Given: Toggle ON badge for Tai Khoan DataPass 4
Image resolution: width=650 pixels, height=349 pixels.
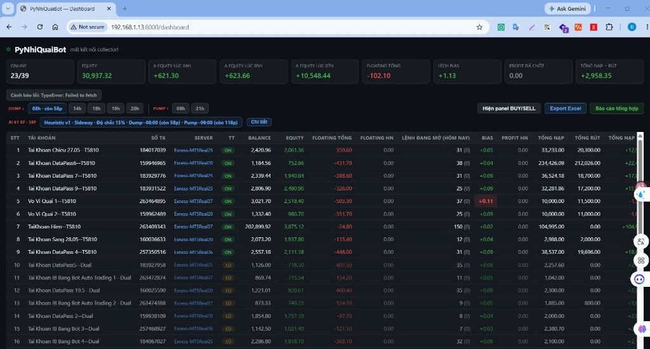Looking at the screenshot, I should [x=228, y=252].
